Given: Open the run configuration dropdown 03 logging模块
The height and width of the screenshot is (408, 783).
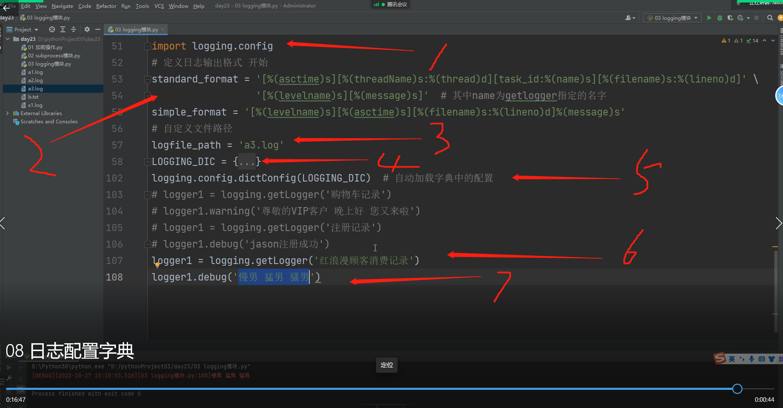Looking at the screenshot, I should pos(672,18).
